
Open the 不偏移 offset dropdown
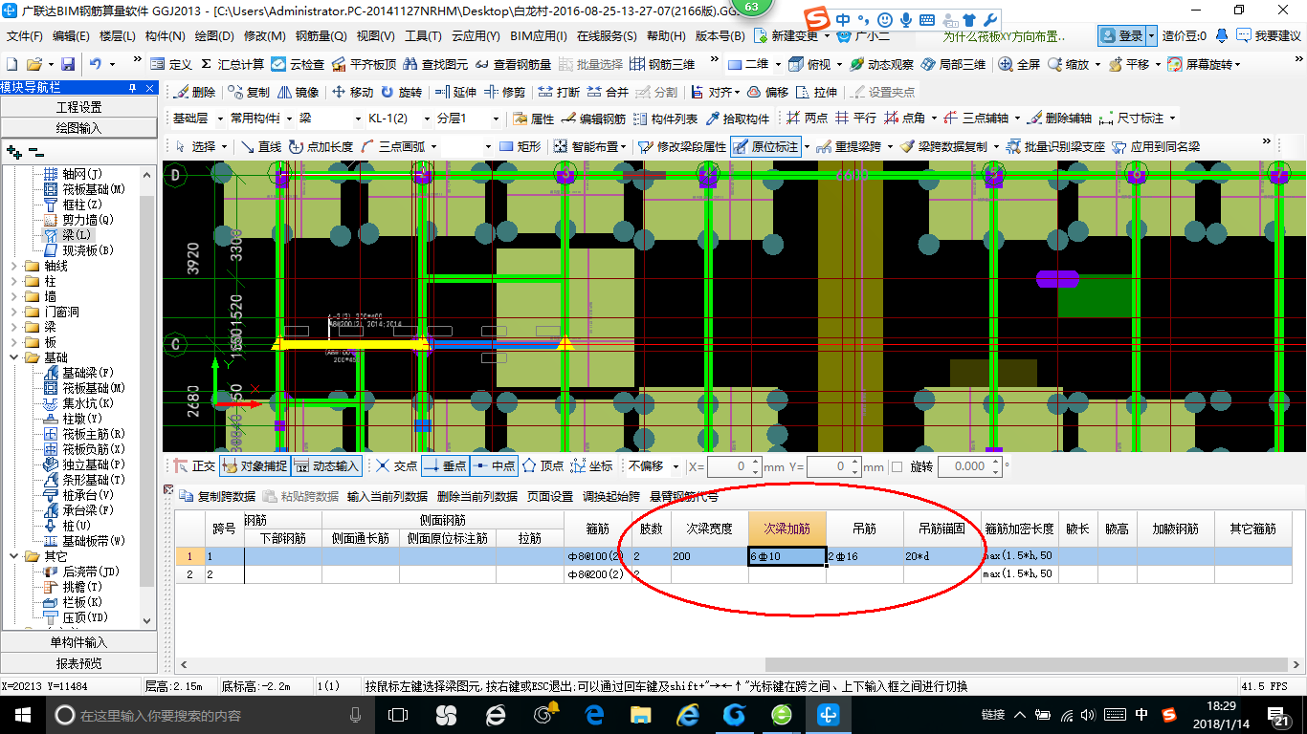(676, 466)
